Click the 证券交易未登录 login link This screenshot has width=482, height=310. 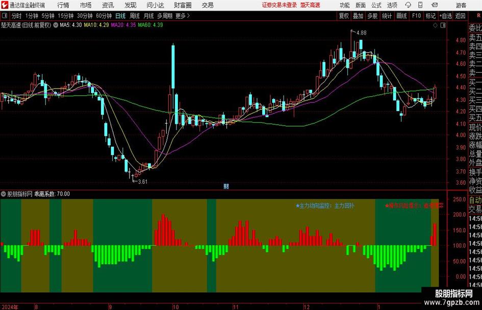point(280,5)
